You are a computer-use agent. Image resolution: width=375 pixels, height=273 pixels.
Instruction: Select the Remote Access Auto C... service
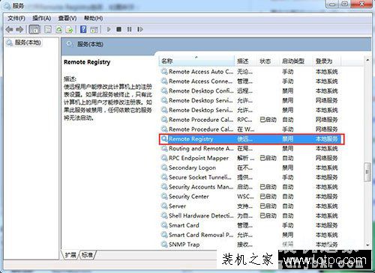click(201, 72)
